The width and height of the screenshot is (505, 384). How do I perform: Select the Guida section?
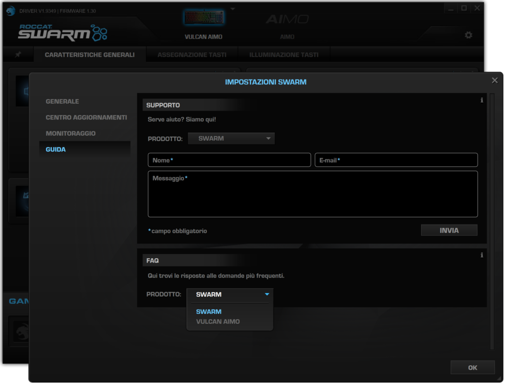[85, 149]
